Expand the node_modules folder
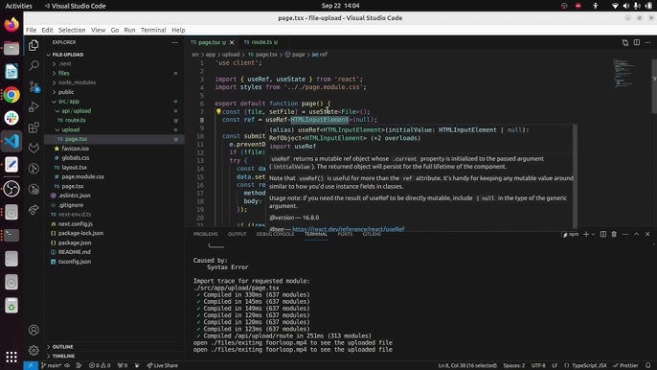This screenshot has height=370, width=657. (x=77, y=82)
